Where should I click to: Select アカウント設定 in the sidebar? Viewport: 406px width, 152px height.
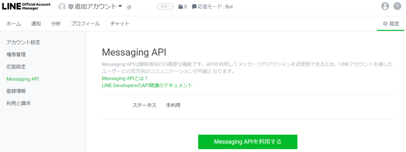(x=23, y=42)
